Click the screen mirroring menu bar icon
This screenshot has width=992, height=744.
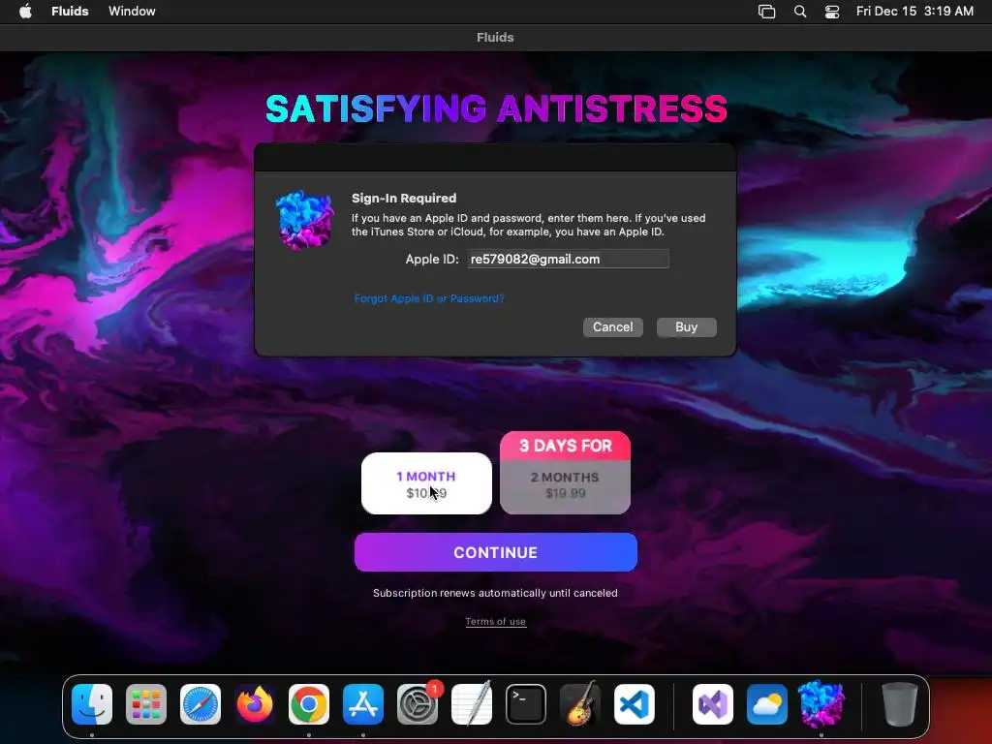tap(767, 12)
